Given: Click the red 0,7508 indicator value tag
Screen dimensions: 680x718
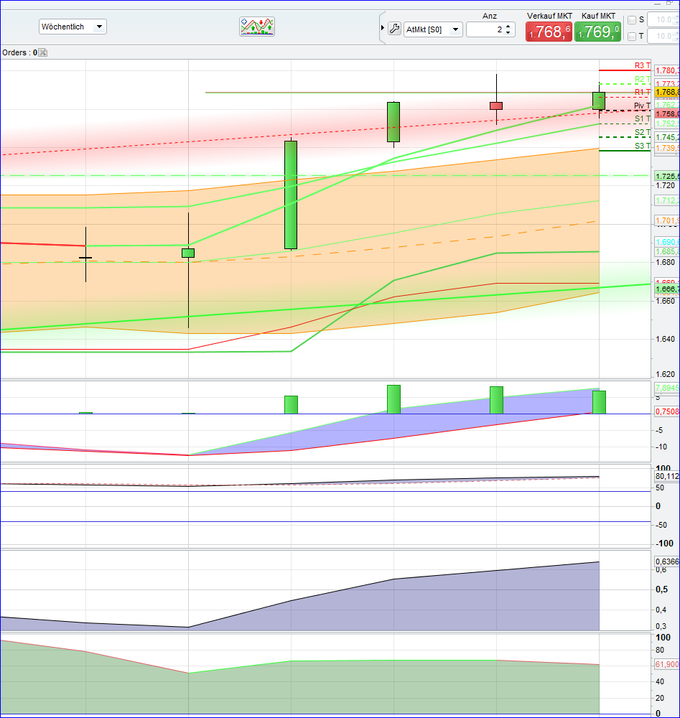Looking at the screenshot, I should [667, 411].
